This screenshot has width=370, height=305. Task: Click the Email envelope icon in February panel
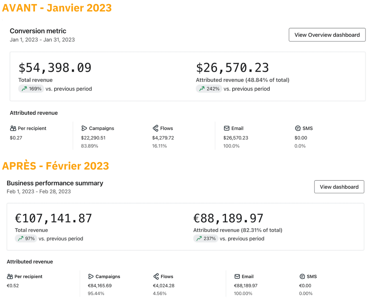pos(237,276)
